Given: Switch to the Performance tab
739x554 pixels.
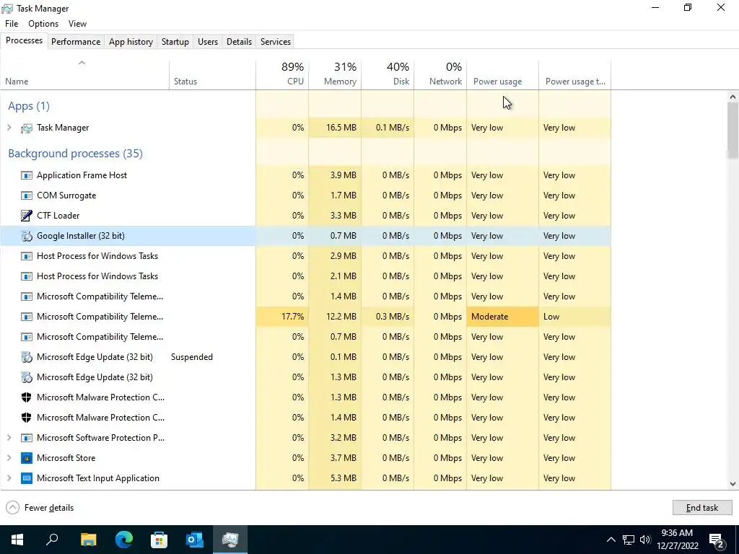Looking at the screenshot, I should click(x=76, y=41).
